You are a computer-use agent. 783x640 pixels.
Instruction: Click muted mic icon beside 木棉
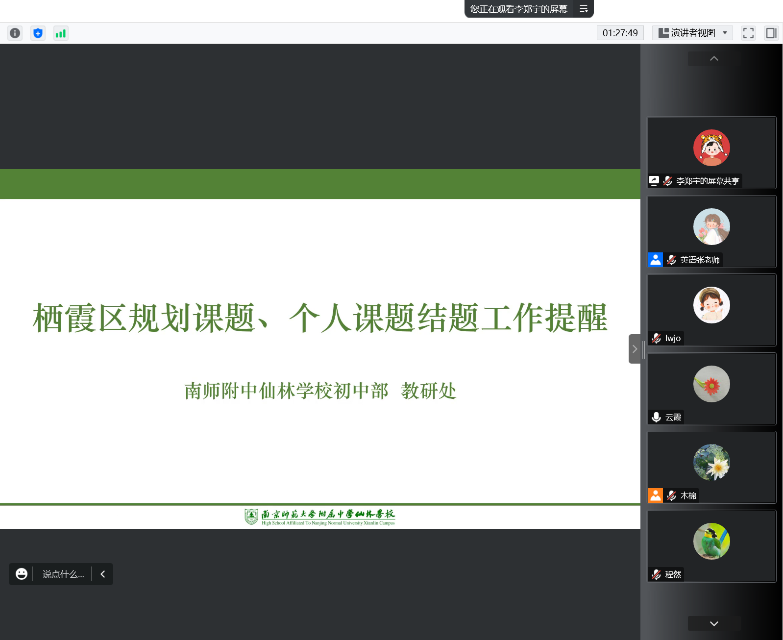(x=671, y=495)
